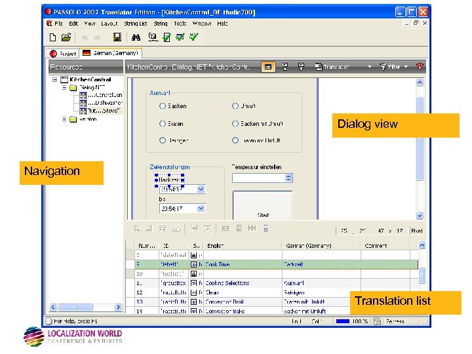Click the same width layout icon

pyautogui.click(x=226, y=229)
